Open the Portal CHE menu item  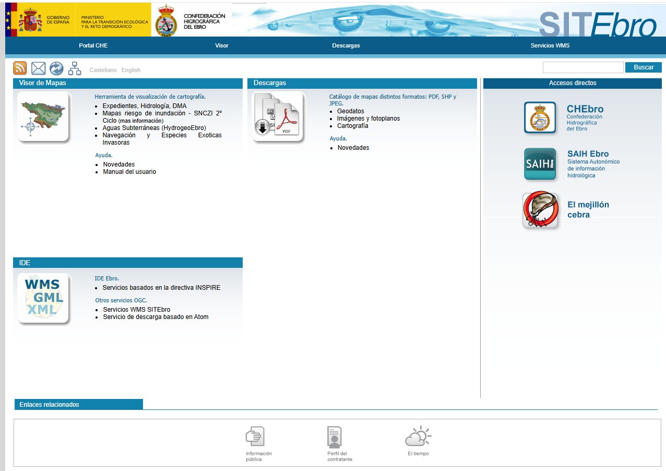pyautogui.click(x=93, y=45)
